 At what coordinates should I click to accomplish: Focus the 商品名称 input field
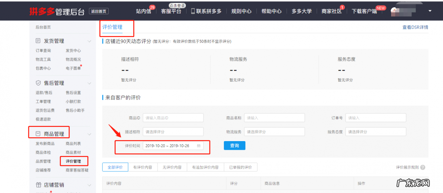tap(274, 118)
